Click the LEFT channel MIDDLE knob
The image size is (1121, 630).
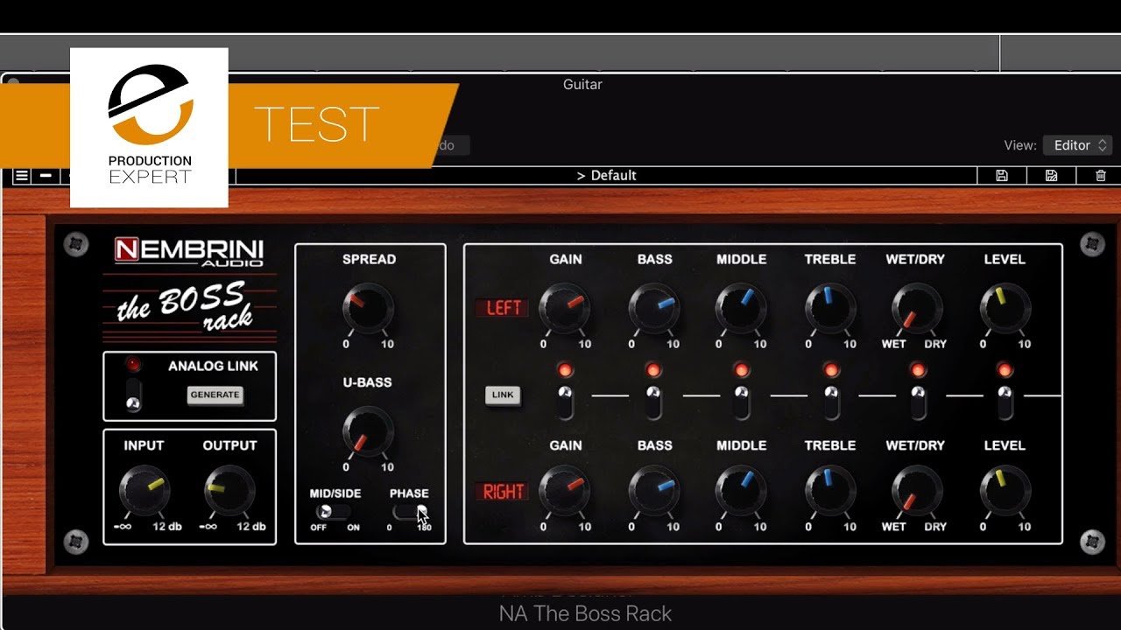[x=741, y=308]
